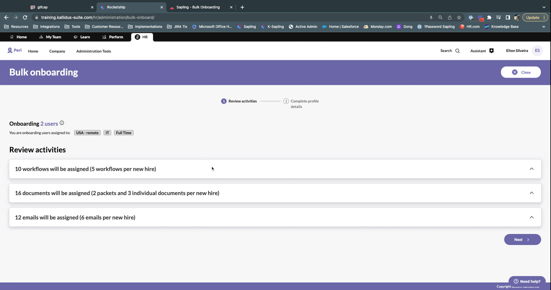
Task: Click the 2 users link
Action: [49, 123]
